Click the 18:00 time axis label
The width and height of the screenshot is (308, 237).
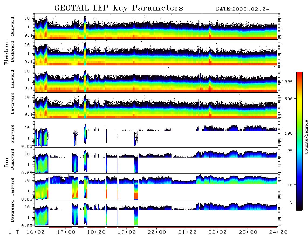96,232
